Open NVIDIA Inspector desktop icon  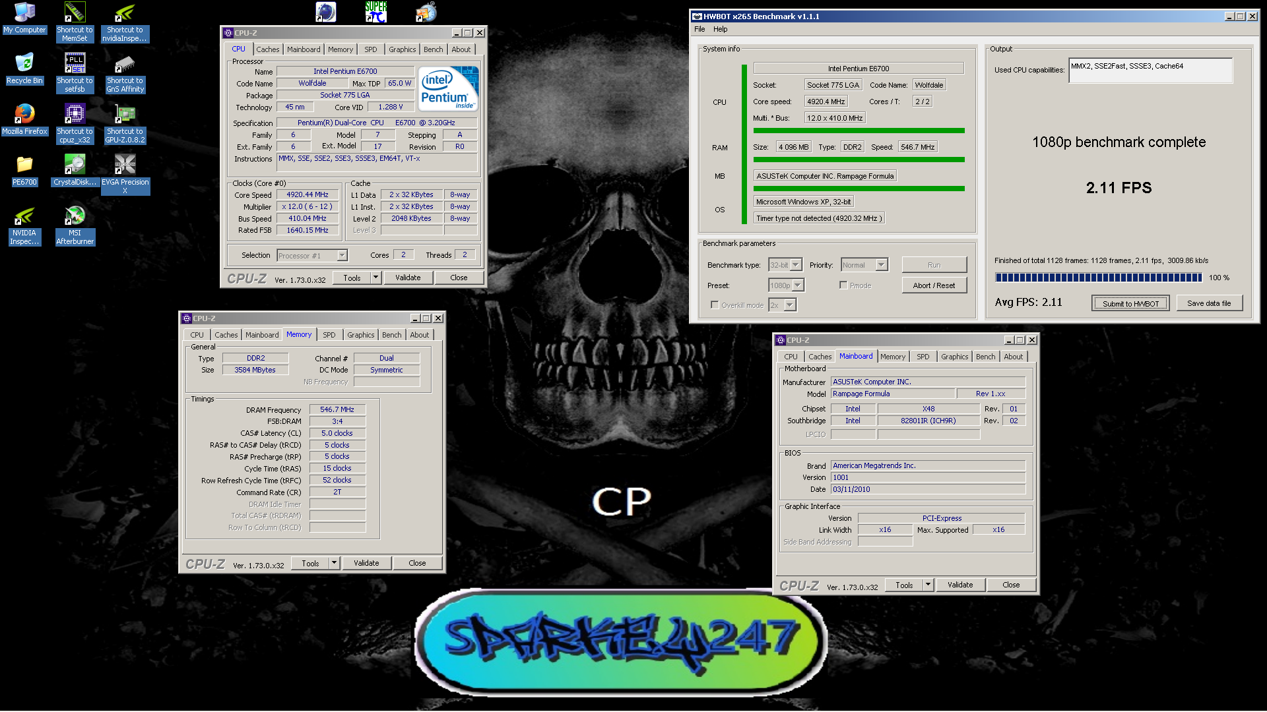24,225
